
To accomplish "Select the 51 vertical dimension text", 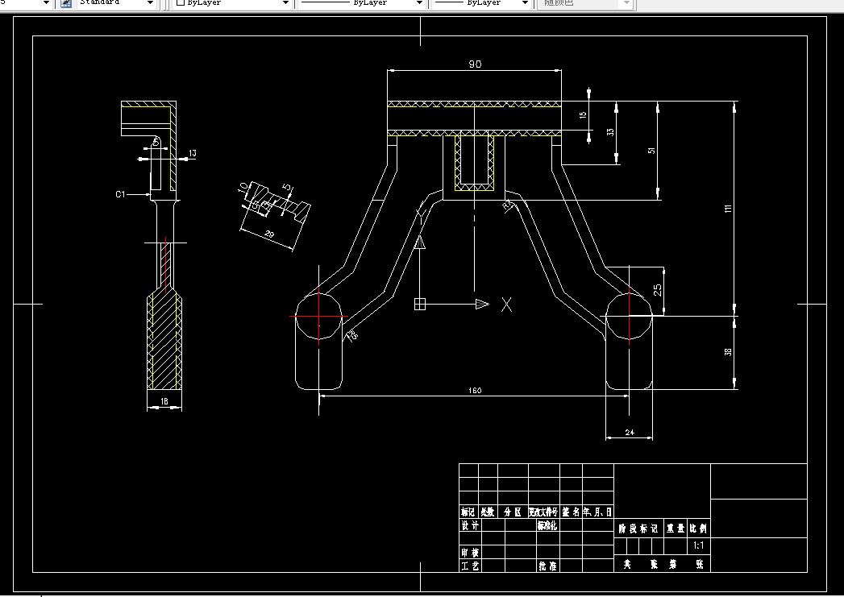I will [x=651, y=151].
